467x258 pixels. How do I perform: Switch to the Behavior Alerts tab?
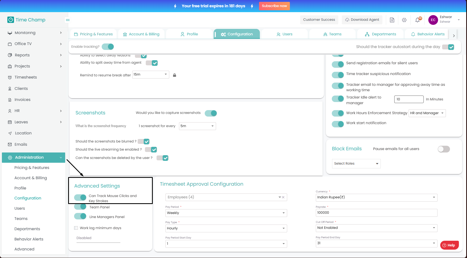pos(428,34)
